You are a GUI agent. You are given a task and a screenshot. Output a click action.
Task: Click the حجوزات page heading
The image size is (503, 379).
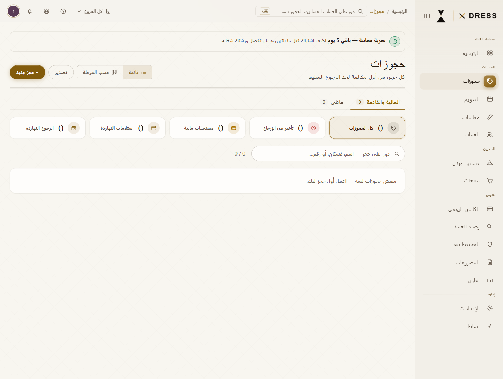tap(388, 64)
